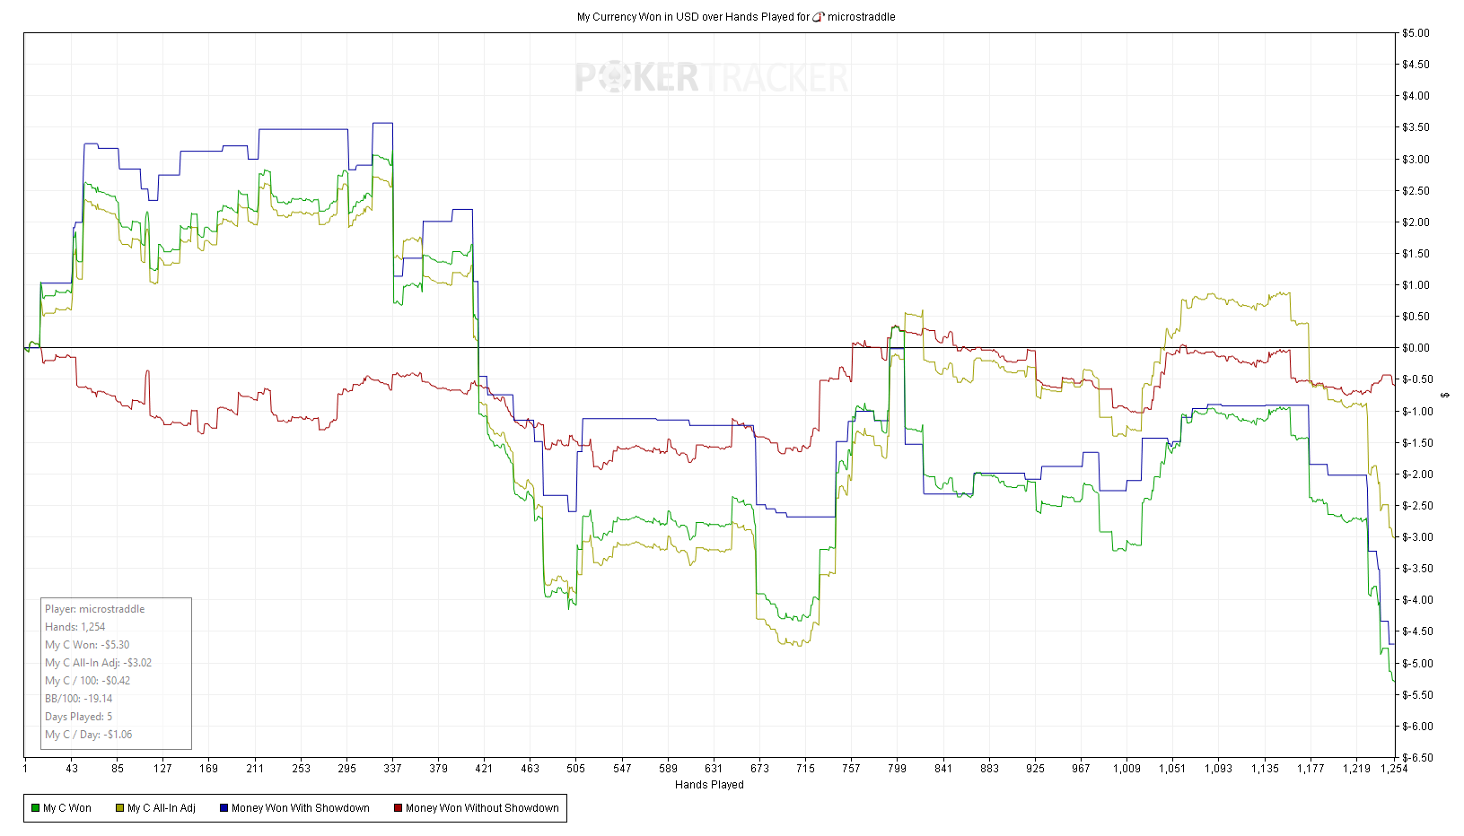Click the x-axis label 421
This screenshot has width=1464, height=836.
click(x=484, y=769)
